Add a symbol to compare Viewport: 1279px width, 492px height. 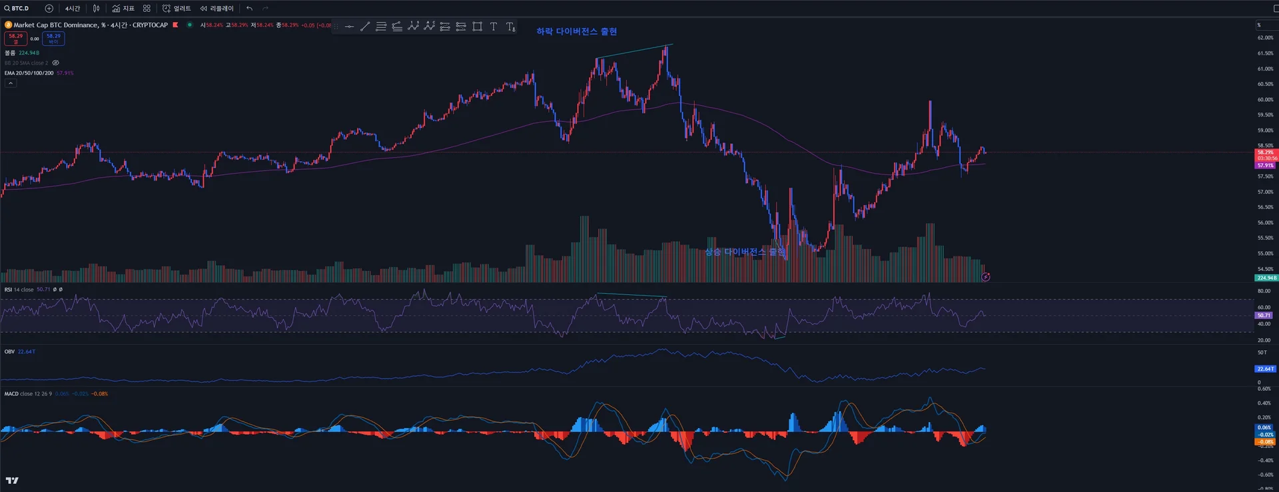49,9
